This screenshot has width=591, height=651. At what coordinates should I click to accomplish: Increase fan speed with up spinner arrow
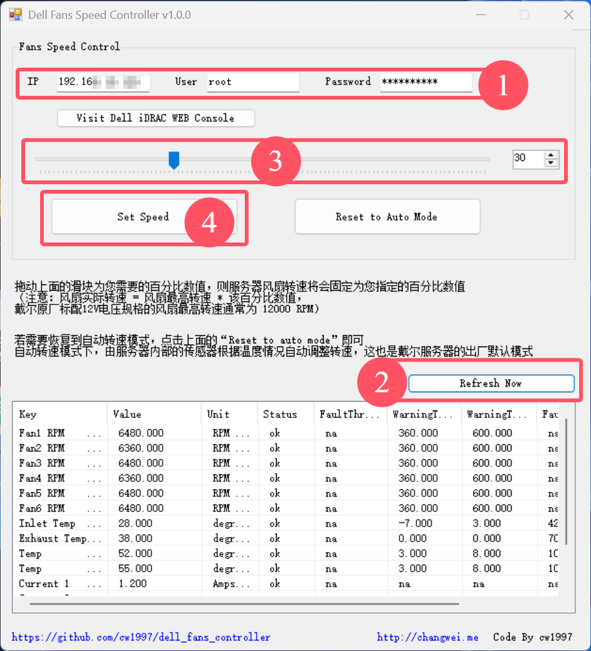551,155
